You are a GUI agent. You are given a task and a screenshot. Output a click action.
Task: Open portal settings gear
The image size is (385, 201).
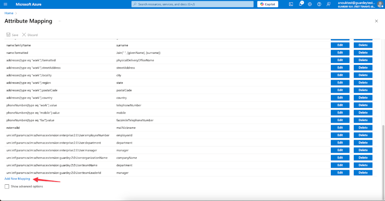coord(310,4)
